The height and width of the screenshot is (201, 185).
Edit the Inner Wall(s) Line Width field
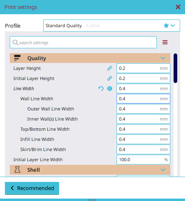point(143,119)
